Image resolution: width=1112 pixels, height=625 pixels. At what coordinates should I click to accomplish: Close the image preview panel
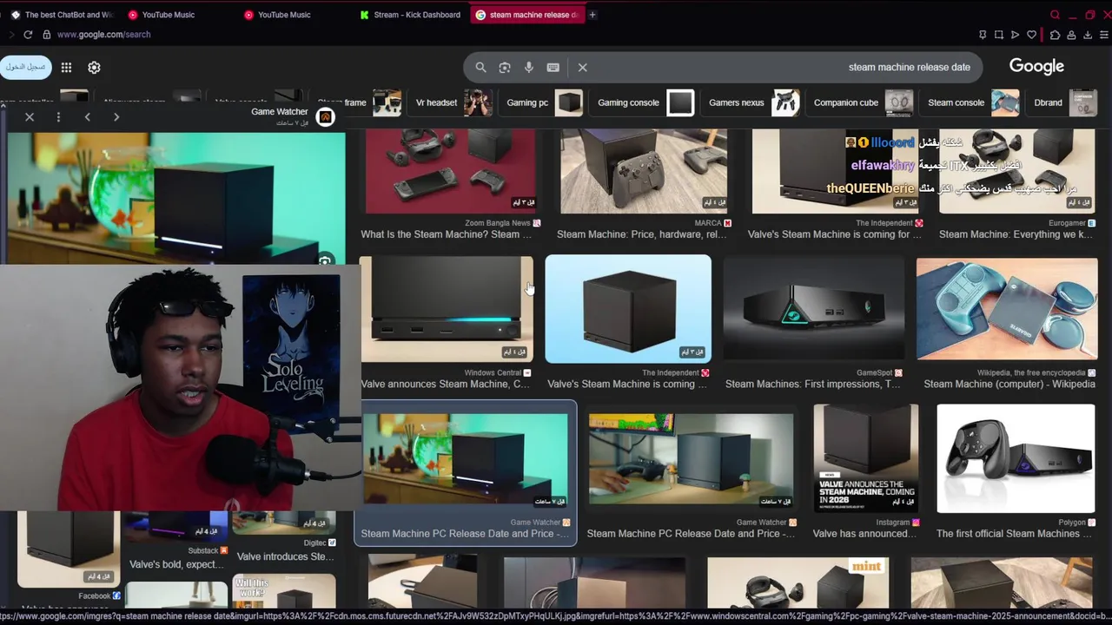point(30,117)
